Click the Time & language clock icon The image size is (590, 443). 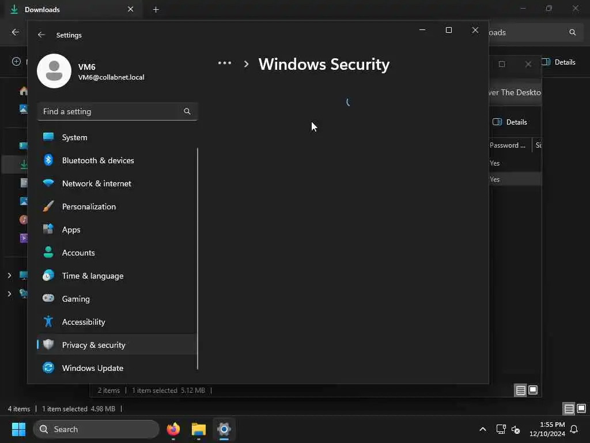[48, 275]
